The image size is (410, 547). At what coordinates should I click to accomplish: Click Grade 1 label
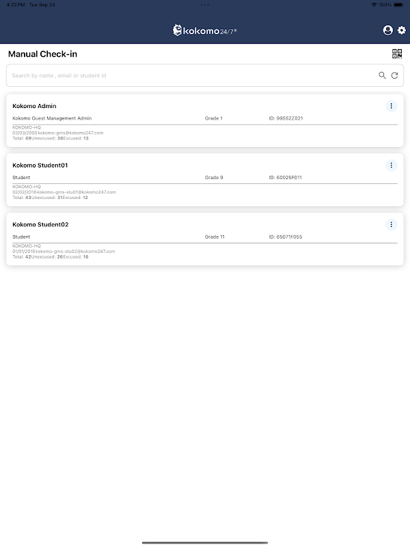click(213, 118)
